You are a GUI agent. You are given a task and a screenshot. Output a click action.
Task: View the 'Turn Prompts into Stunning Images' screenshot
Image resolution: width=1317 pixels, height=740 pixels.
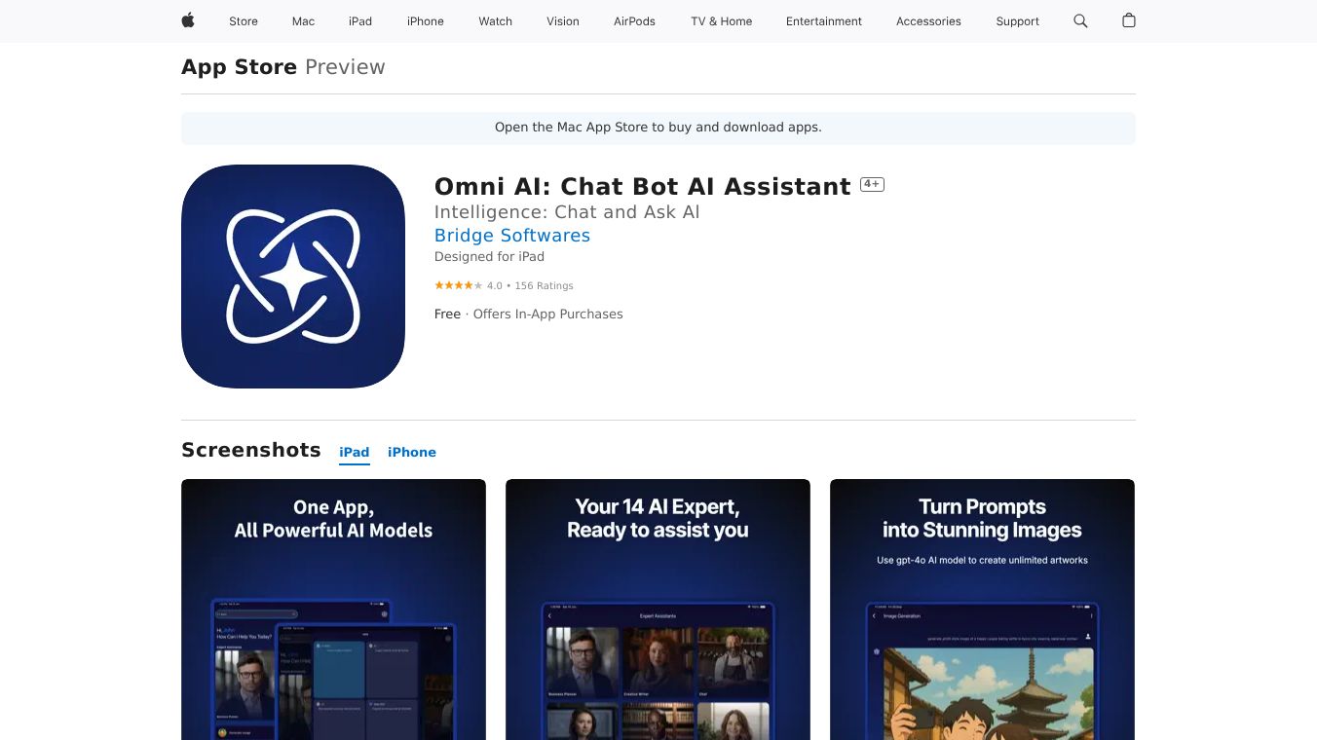[x=982, y=610]
